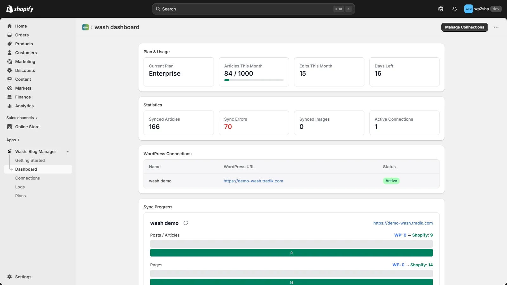Select the Dashboard sub-item
The image size is (507, 285).
coord(38,169)
